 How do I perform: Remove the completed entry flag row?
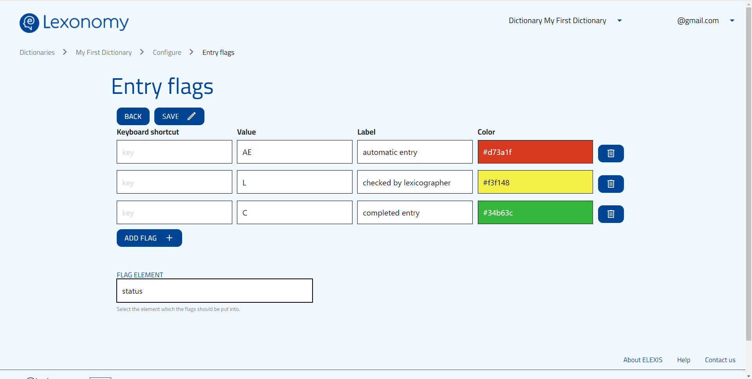pos(611,214)
